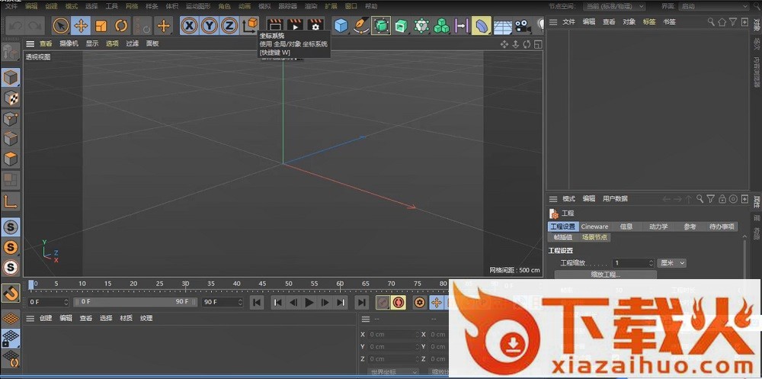Open the 创建 menu in top menu bar
Image resolution: width=762 pixels, height=379 pixels.
point(51,6)
